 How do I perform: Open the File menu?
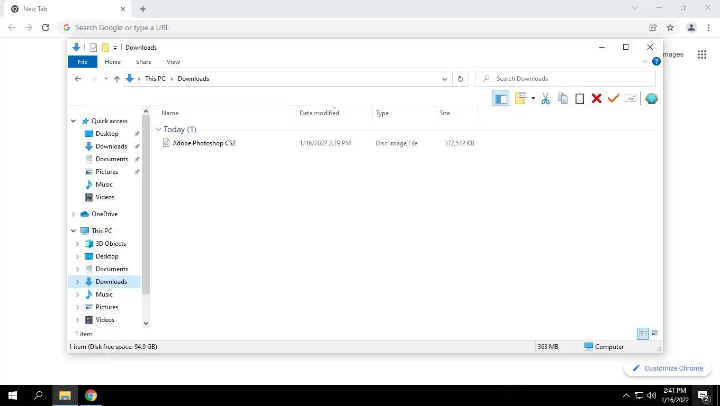coord(83,62)
